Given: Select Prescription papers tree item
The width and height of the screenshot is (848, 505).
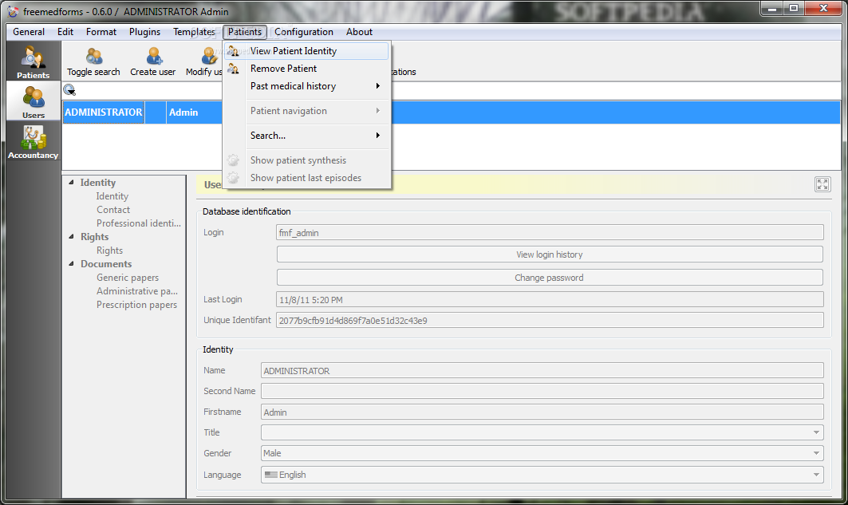Looking at the screenshot, I should [137, 305].
